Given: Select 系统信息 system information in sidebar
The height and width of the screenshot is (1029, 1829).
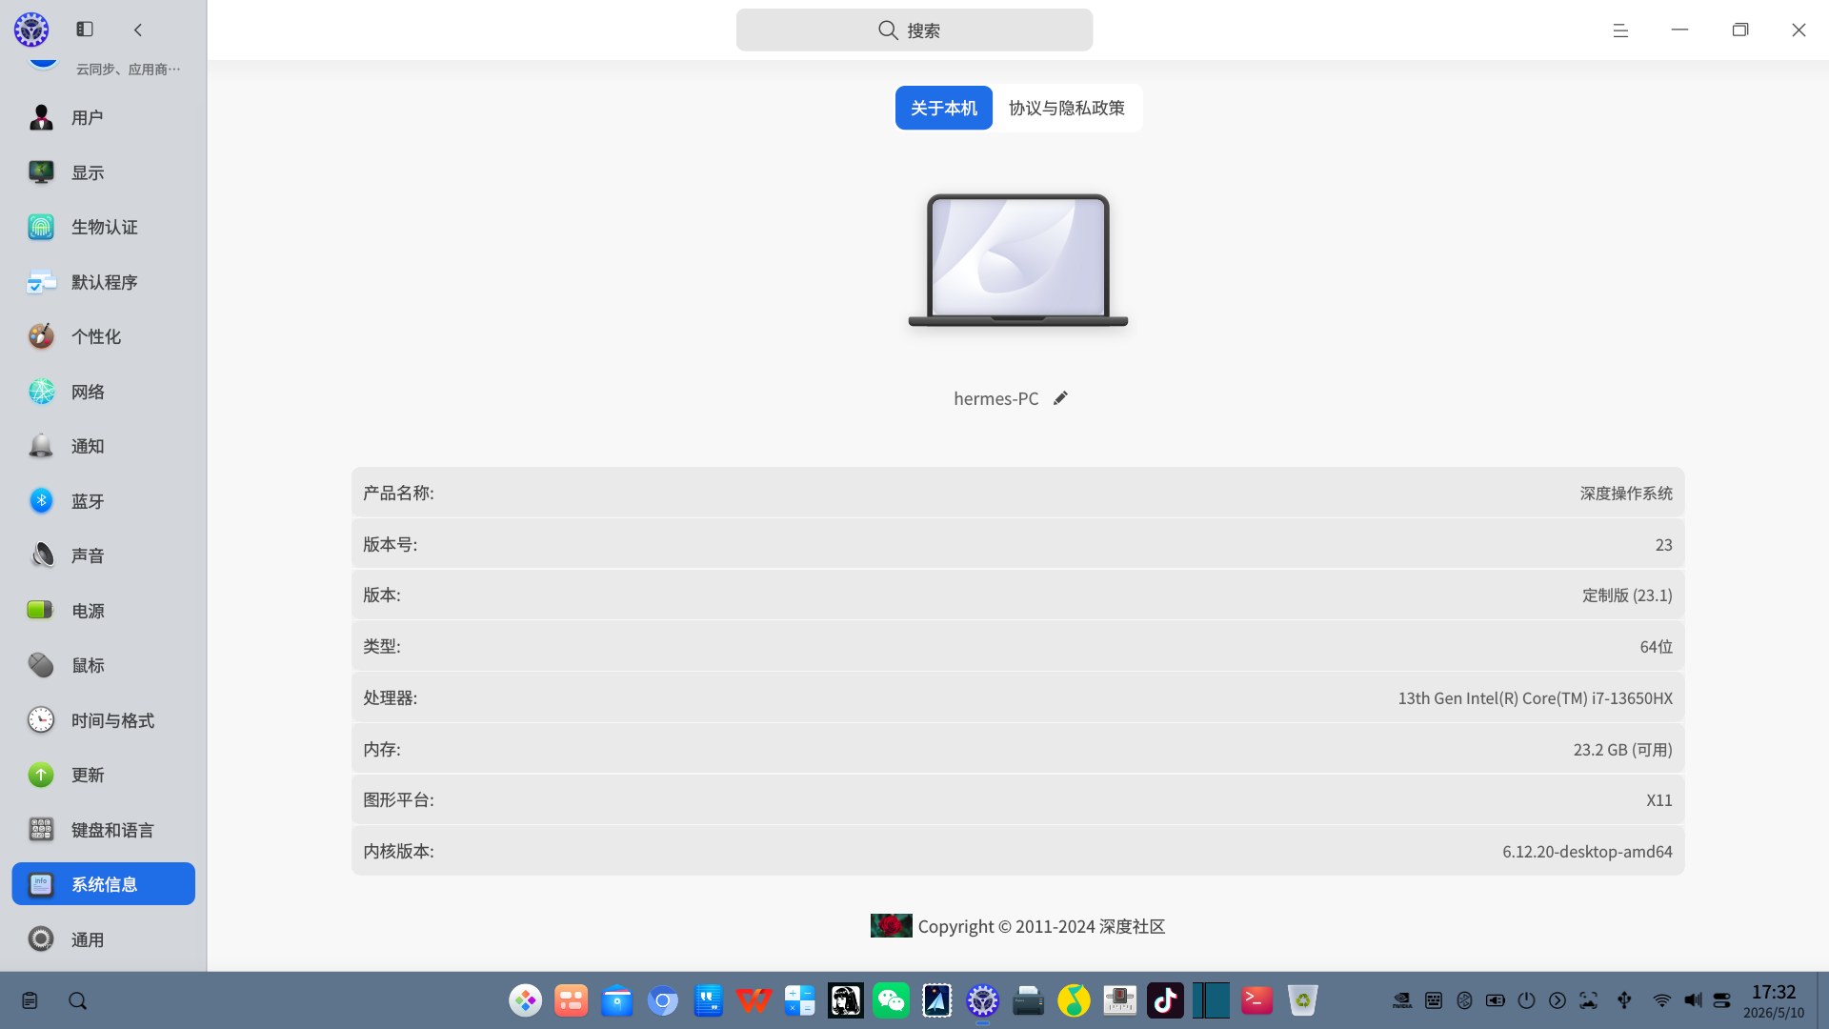Looking at the screenshot, I should [103, 884].
